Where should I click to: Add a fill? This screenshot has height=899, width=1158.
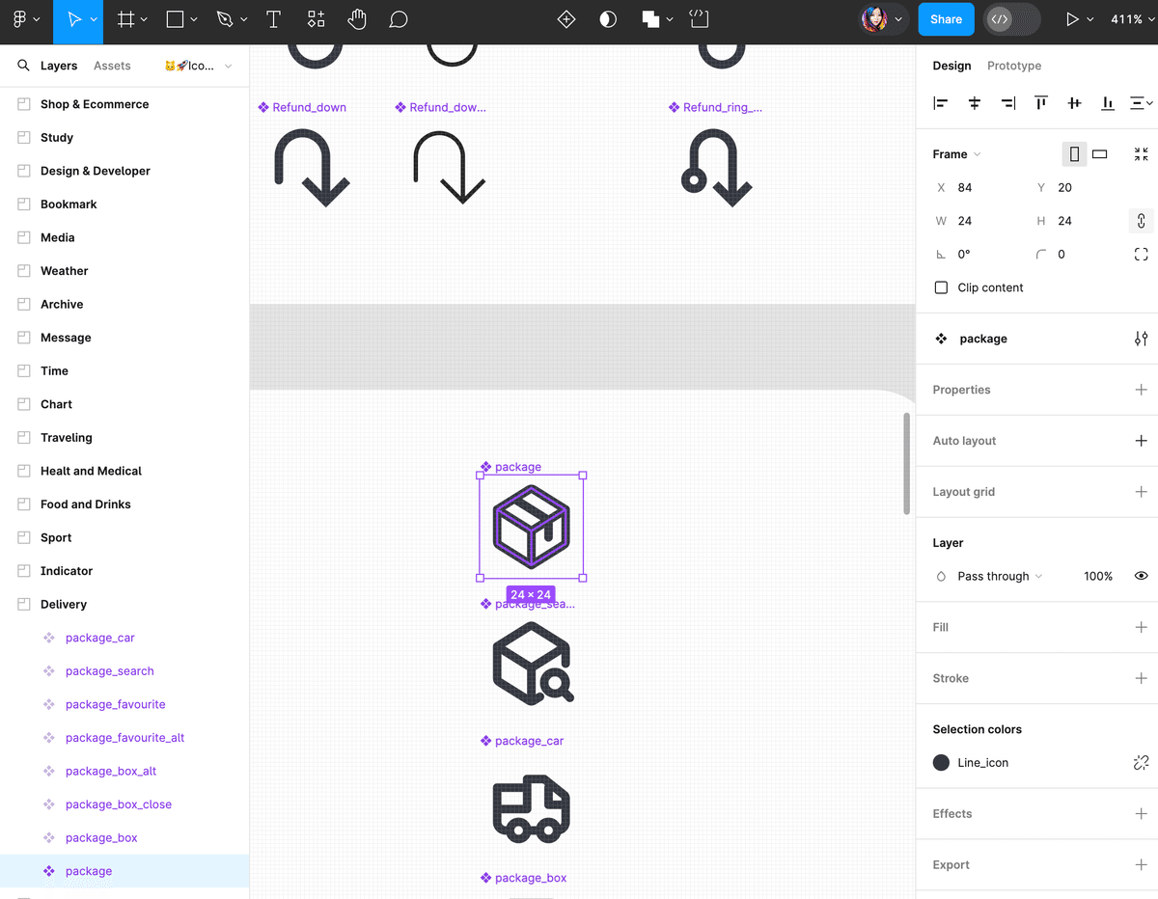1142,627
